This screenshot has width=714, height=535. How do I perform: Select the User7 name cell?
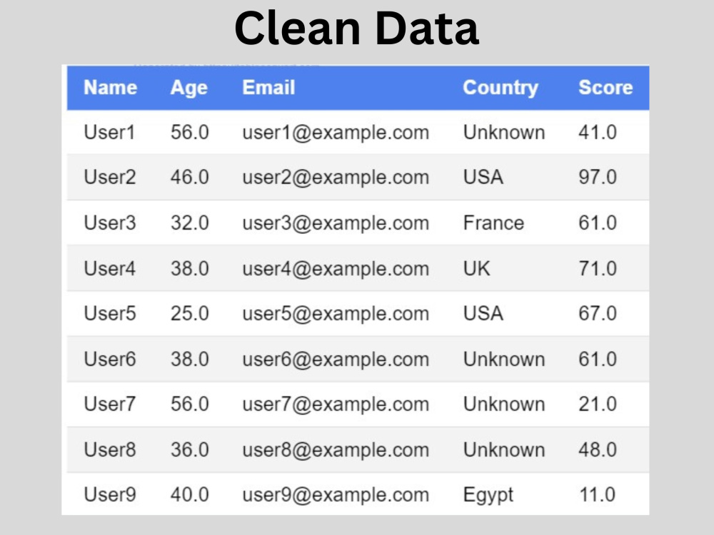(x=110, y=404)
